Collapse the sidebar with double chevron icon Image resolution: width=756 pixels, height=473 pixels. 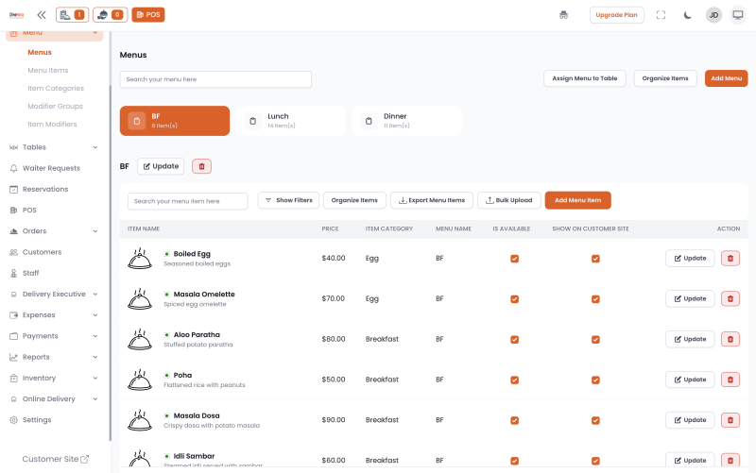[42, 15]
